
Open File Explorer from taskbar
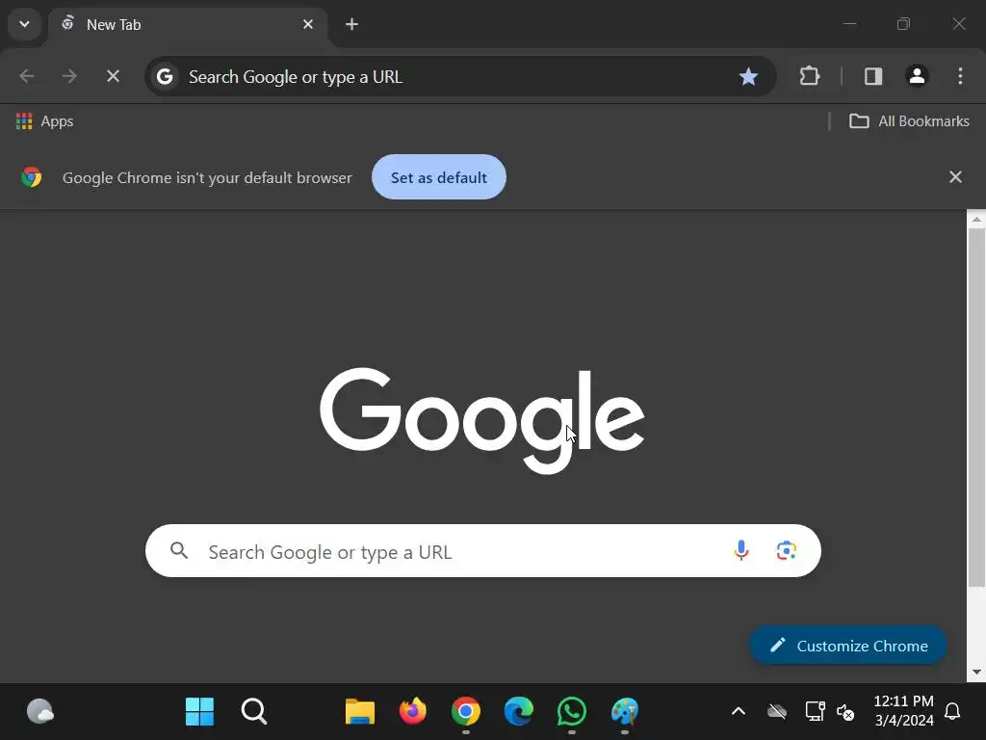coord(360,712)
